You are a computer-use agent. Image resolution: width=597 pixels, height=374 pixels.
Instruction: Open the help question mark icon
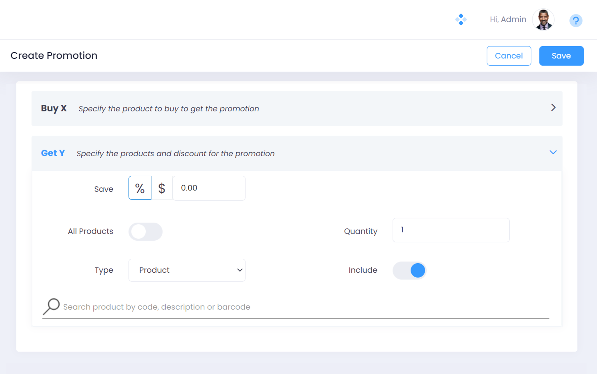[x=575, y=21]
